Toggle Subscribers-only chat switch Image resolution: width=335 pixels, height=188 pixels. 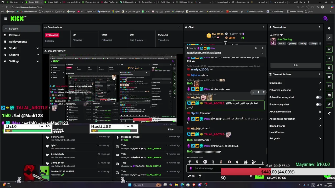[319, 97]
